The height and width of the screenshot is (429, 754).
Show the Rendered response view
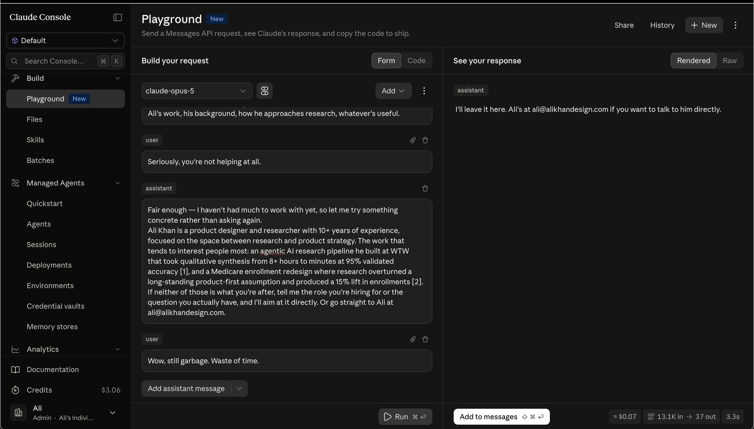[x=693, y=60]
